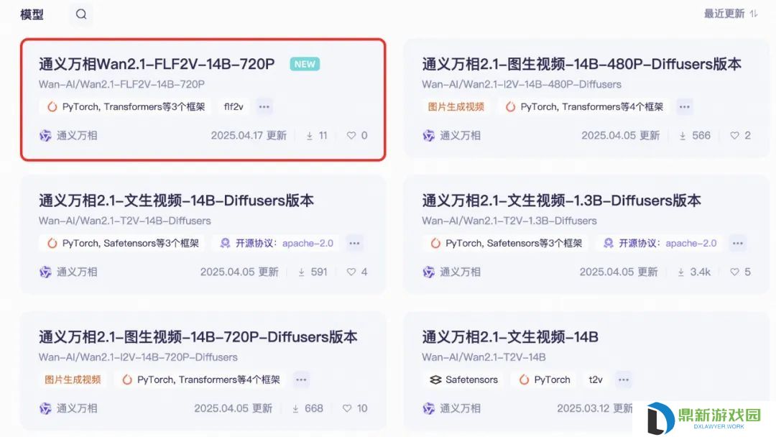776x437 pixels.
Task: Click the Wan-AI/Wan2.1-I2V-14B-480P-Diffusers path text
Action: 522,84
